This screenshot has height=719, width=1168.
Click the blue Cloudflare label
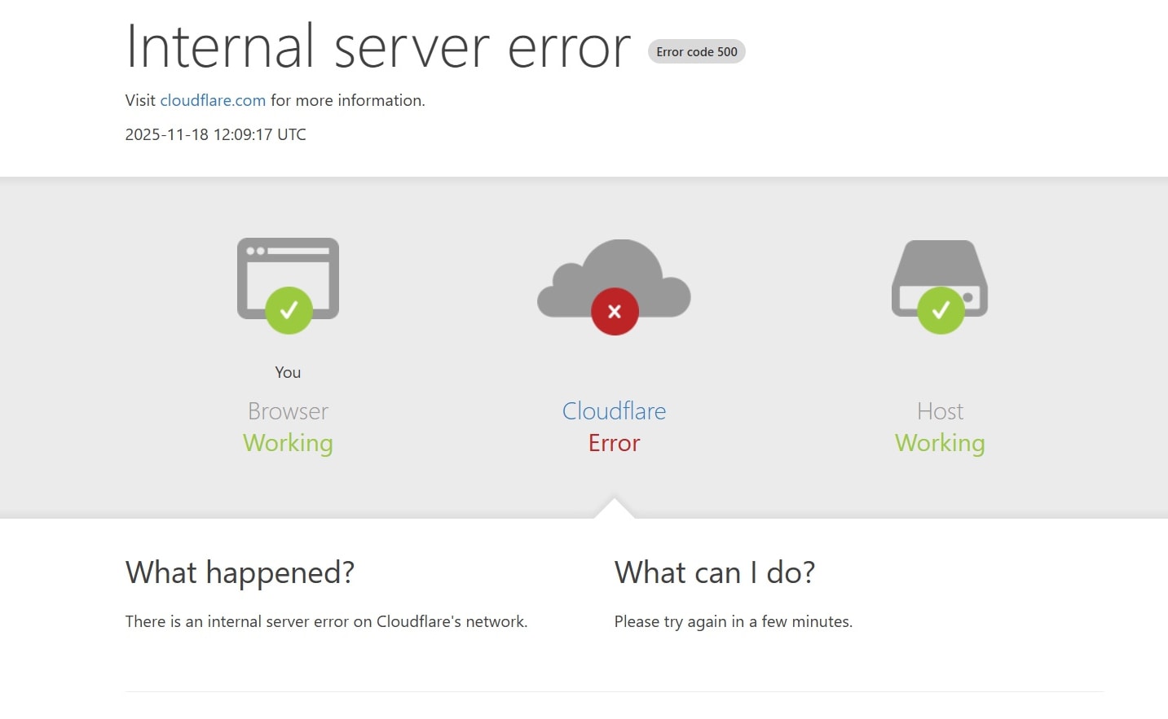tap(614, 410)
